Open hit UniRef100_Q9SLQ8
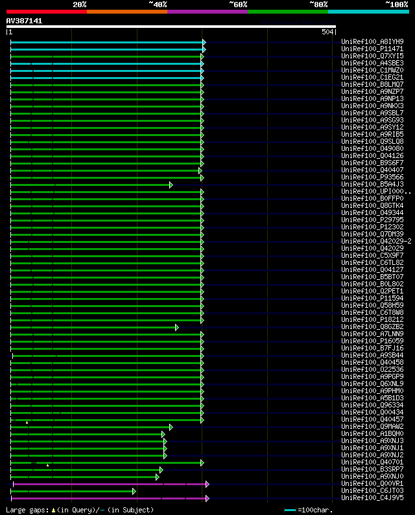The width and height of the screenshot is (415, 515). [372, 142]
